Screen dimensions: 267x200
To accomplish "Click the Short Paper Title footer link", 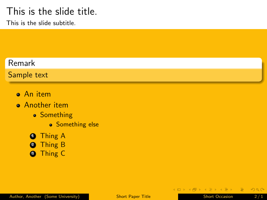I will tap(133, 197).
